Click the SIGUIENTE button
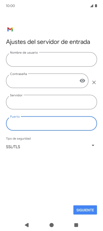 click(85, 210)
